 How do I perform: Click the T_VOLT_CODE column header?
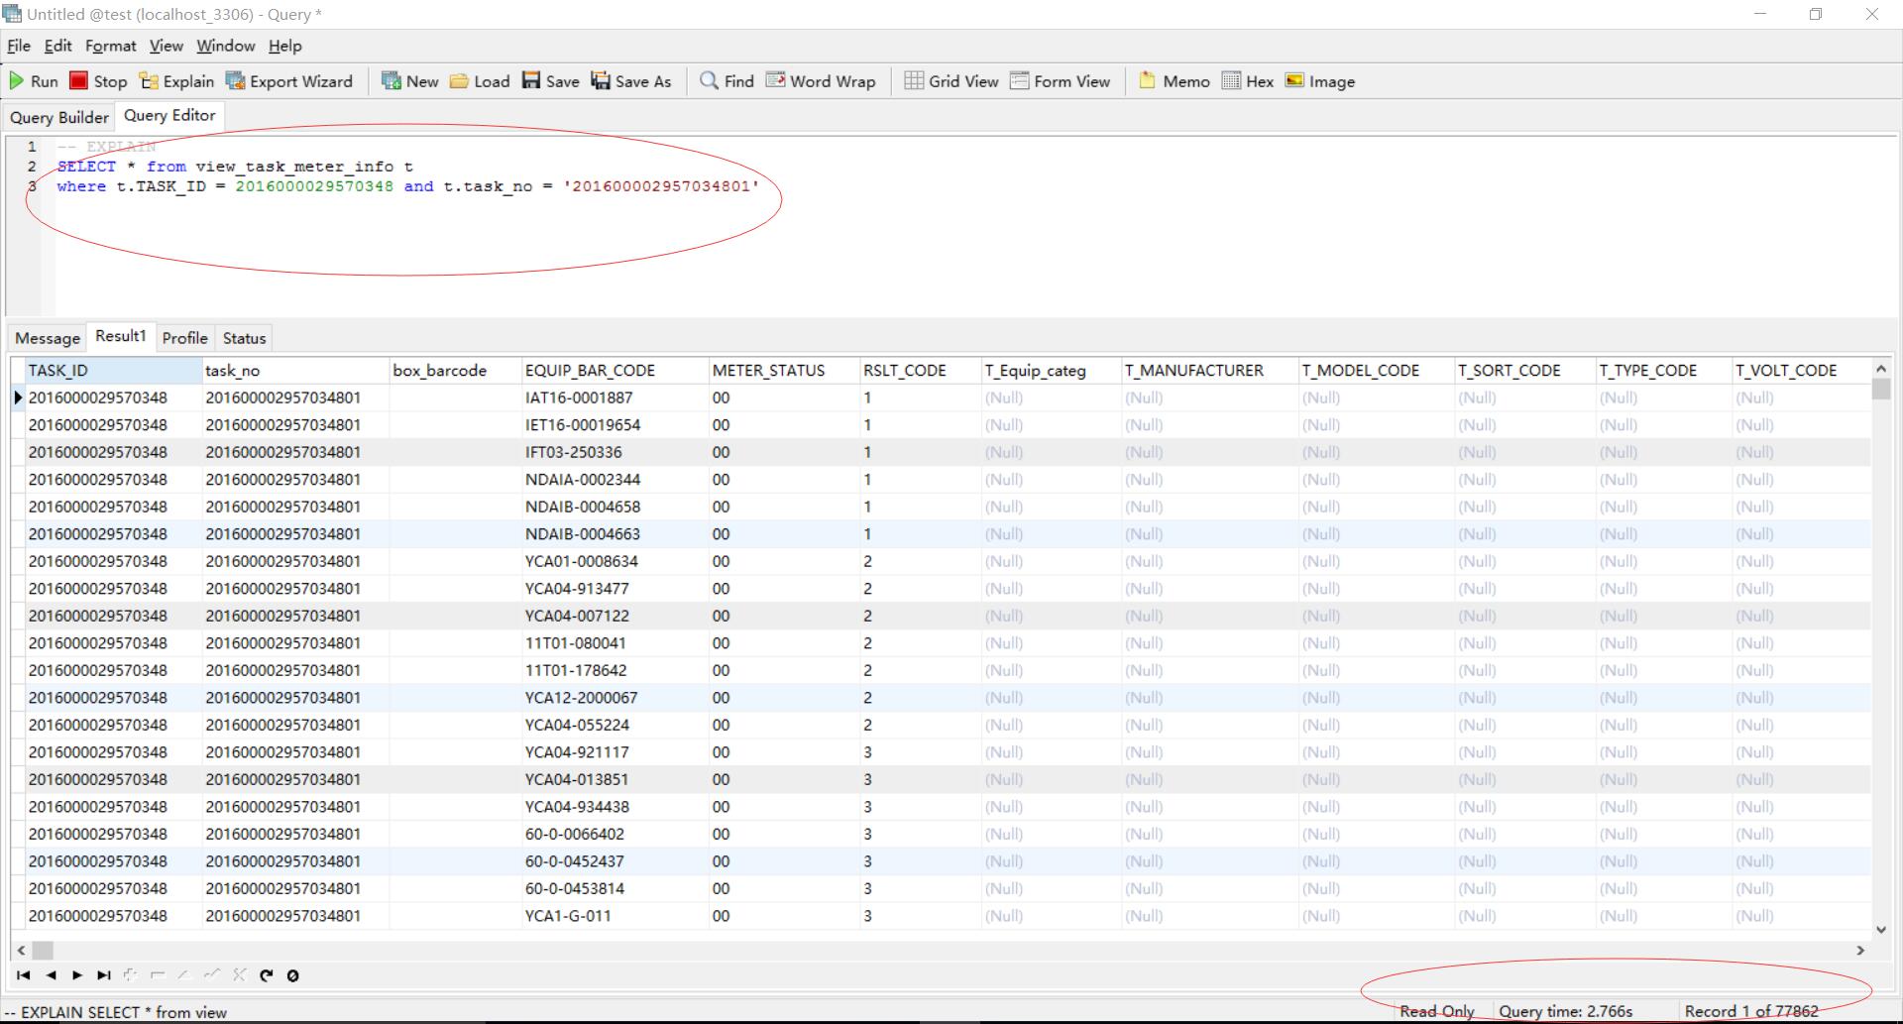tap(1800, 370)
